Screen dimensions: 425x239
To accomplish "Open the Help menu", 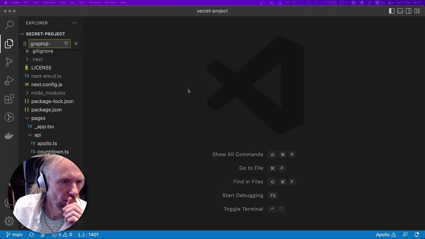I will [123, 3].
